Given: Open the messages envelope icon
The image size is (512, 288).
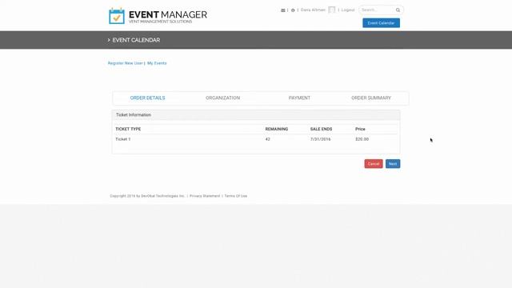Looking at the screenshot, I should (x=282, y=10).
